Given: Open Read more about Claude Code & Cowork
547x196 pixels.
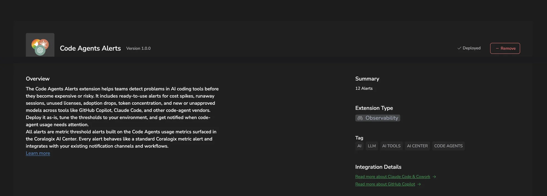Looking at the screenshot, I should pos(392,177).
